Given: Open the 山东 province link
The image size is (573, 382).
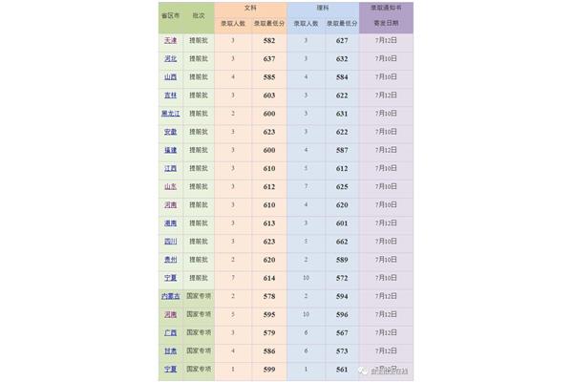Looking at the screenshot, I should (170, 187).
